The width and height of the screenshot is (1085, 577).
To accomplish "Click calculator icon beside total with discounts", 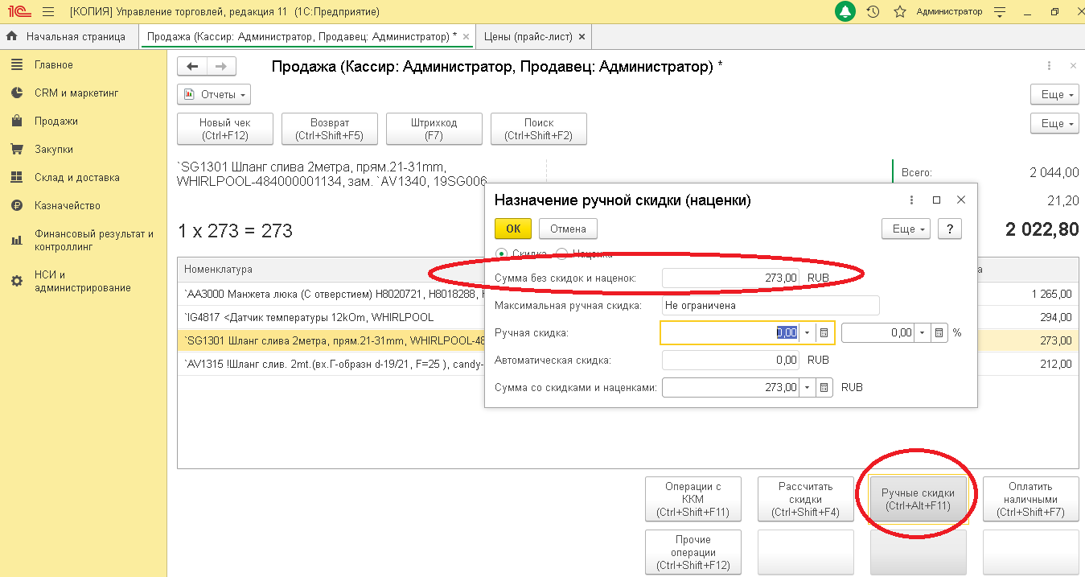I will [x=824, y=387].
